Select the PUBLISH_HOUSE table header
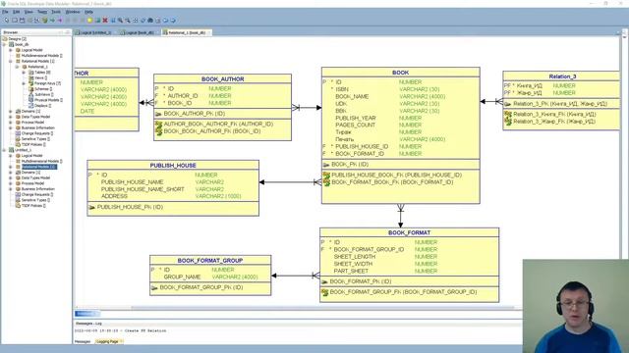This screenshot has width=629, height=353. pyautogui.click(x=173, y=166)
